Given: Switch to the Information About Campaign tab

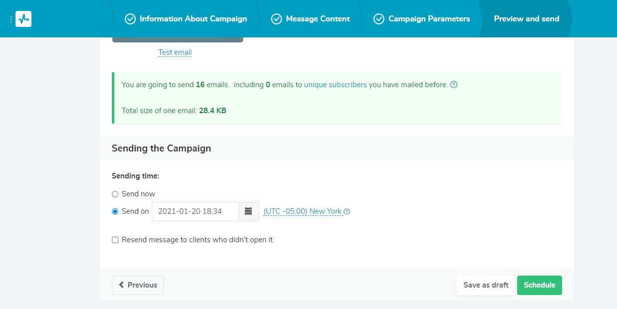Looking at the screenshot, I should [x=193, y=18].
